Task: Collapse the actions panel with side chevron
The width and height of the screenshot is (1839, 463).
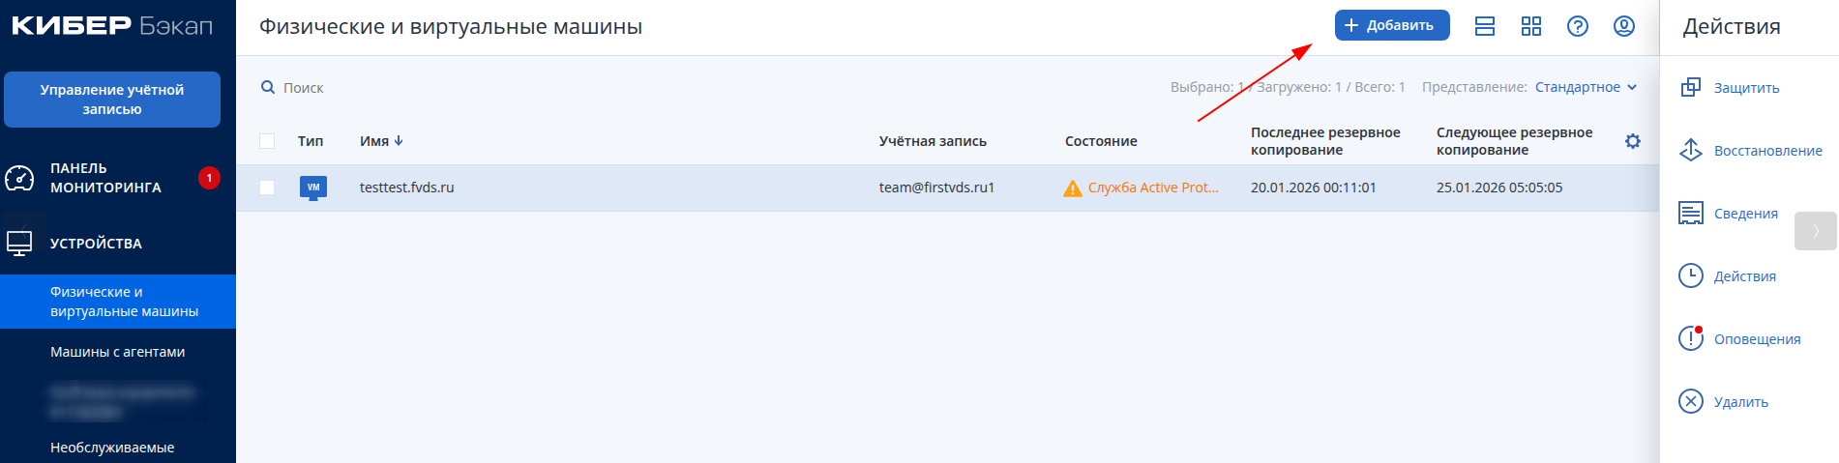Action: tap(1815, 231)
